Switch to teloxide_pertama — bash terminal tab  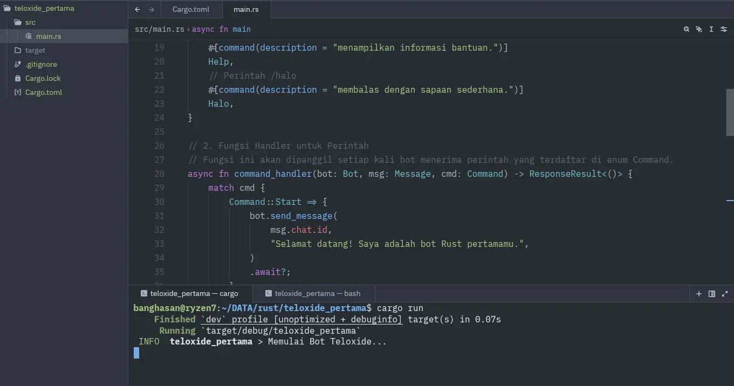point(317,294)
